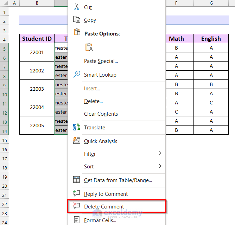Click the Translate icon

[77, 127]
